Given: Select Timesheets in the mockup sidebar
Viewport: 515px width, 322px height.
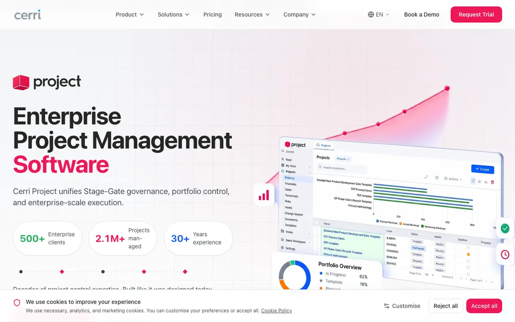Looking at the screenshot, I should 291,196.
